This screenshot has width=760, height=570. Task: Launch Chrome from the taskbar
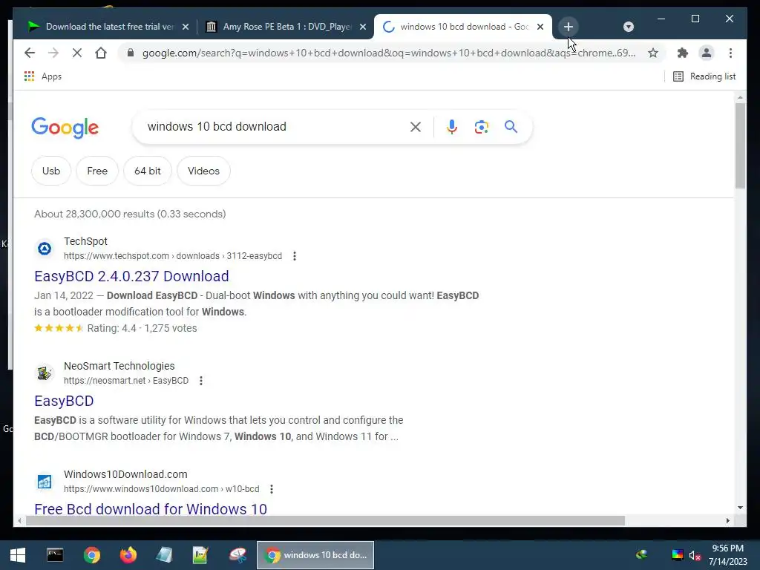coord(91,555)
